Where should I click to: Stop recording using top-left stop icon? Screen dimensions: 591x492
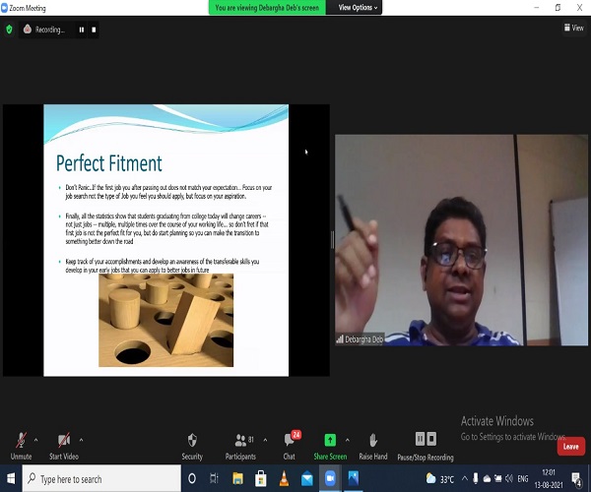pos(94,30)
